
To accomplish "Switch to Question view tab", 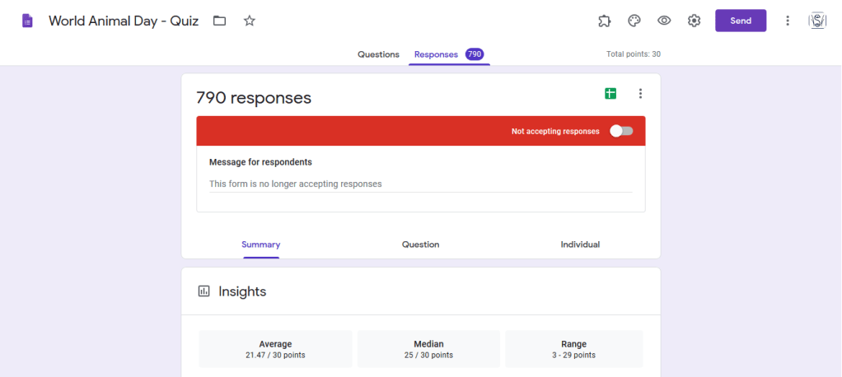I will (420, 244).
